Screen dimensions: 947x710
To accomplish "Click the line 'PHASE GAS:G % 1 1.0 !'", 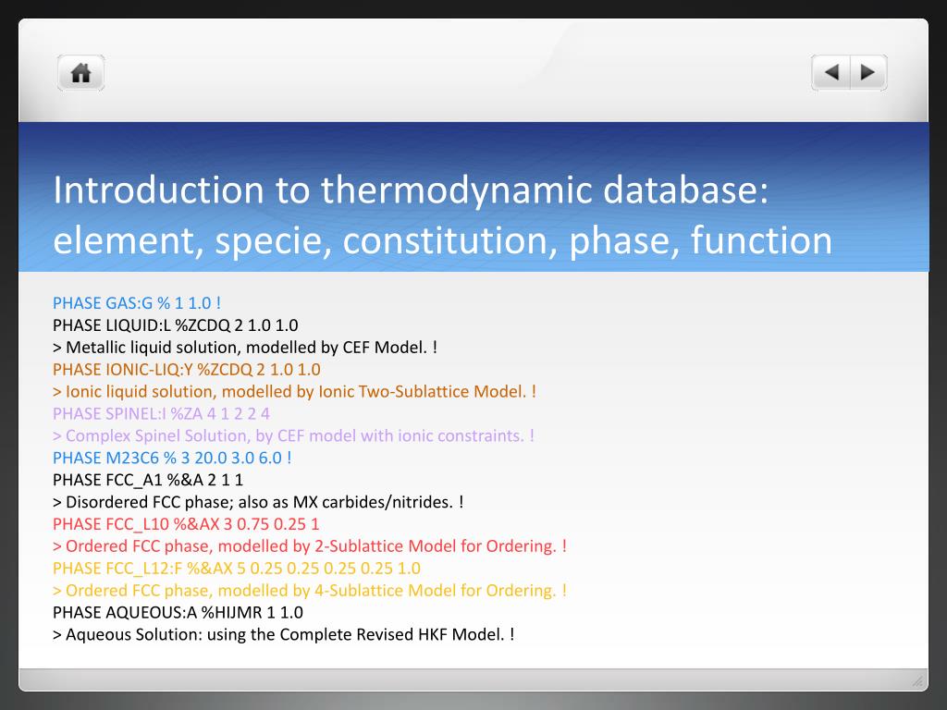I will click(137, 303).
